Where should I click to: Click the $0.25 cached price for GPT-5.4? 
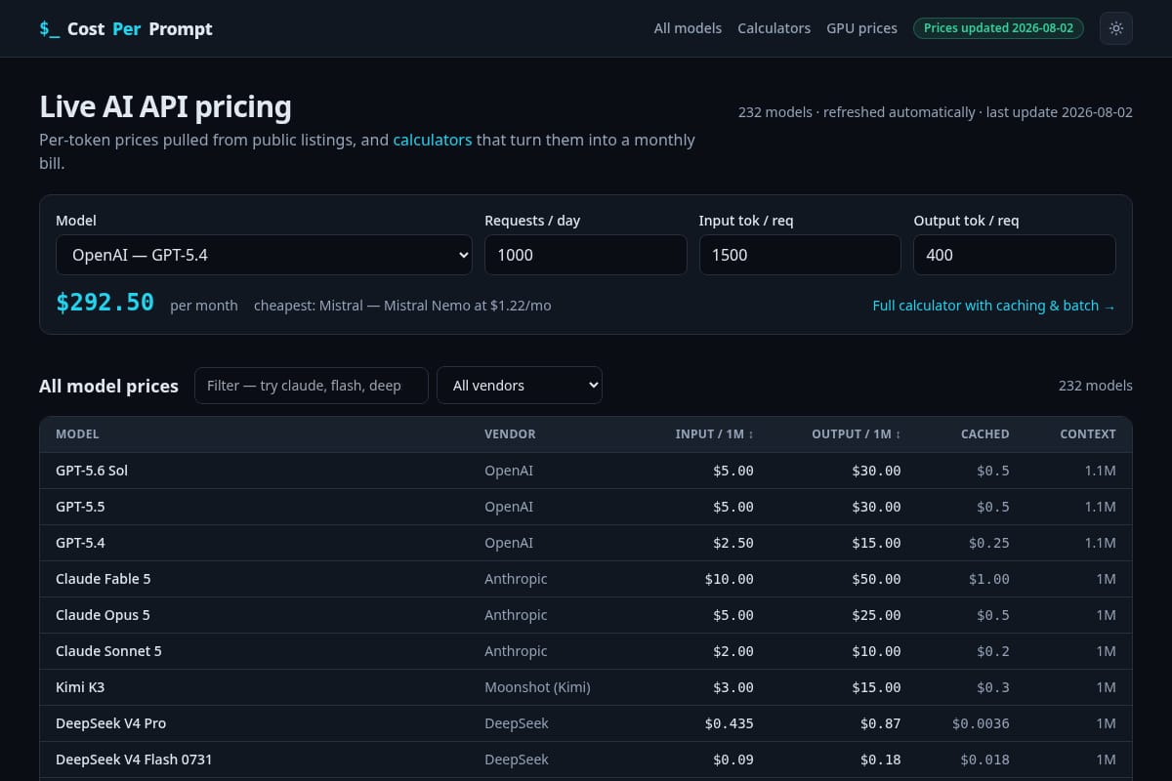click(988, 543)
